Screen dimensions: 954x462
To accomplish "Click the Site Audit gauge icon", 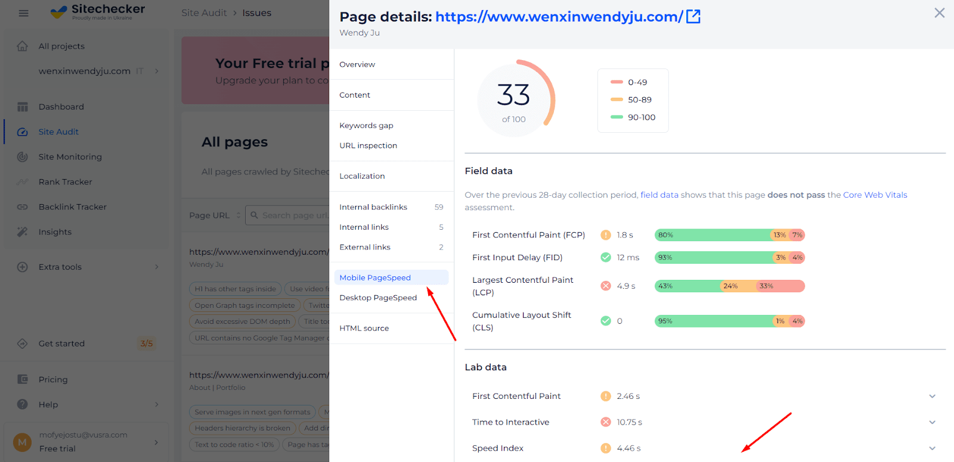I will pos(23,132).
